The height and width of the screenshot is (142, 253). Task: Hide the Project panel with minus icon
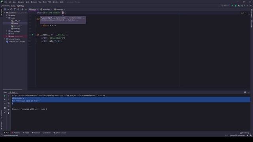tap(26, 9)
